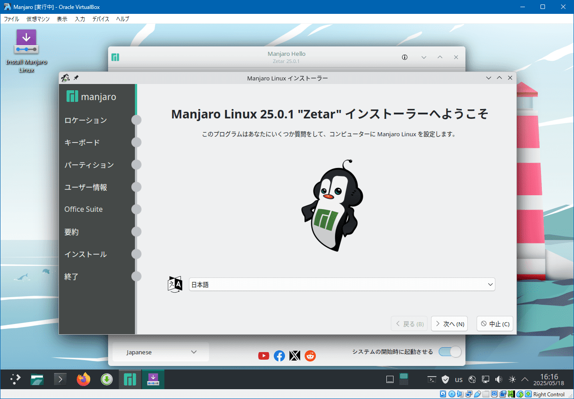Click VirtualBox USB status icon
This screenshot has width=574, height=399.
478,394
